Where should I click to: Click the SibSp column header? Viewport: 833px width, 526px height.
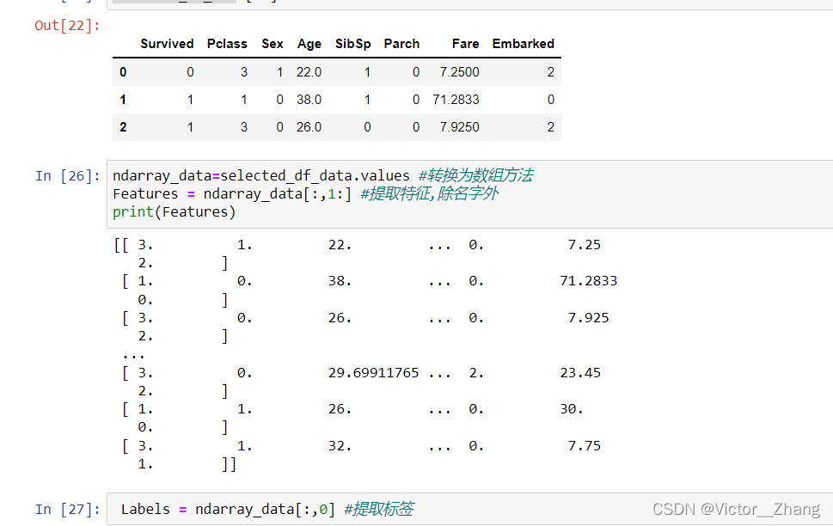[352, 44]
